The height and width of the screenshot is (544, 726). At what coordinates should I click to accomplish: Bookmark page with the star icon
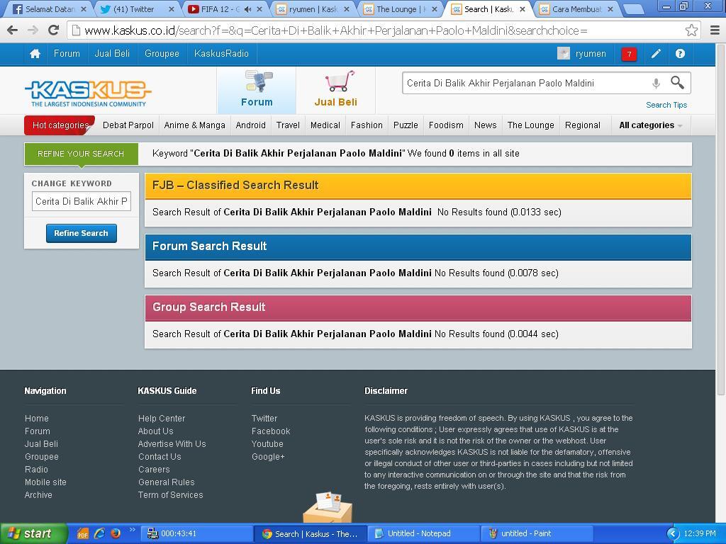coord(691,30)
